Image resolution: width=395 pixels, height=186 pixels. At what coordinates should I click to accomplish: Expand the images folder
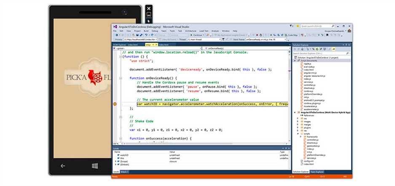[298, 121]
